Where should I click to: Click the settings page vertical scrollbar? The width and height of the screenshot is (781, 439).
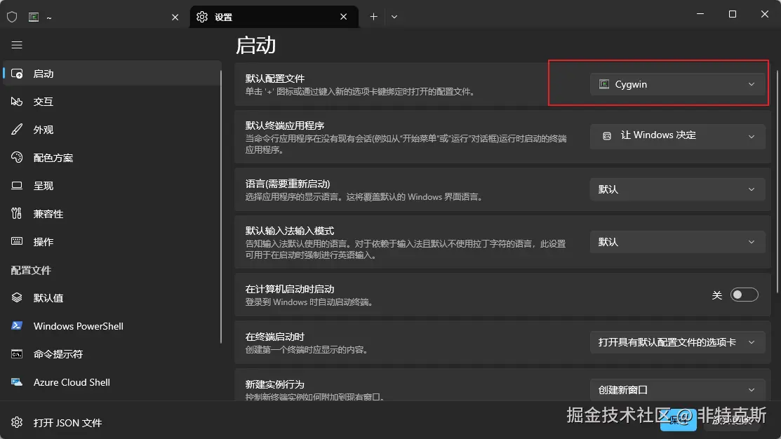[x=777, y=182]
